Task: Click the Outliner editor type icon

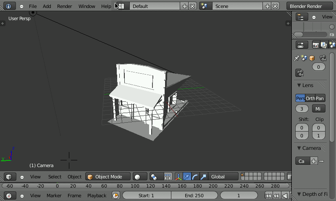Action: tap(301, 17)
